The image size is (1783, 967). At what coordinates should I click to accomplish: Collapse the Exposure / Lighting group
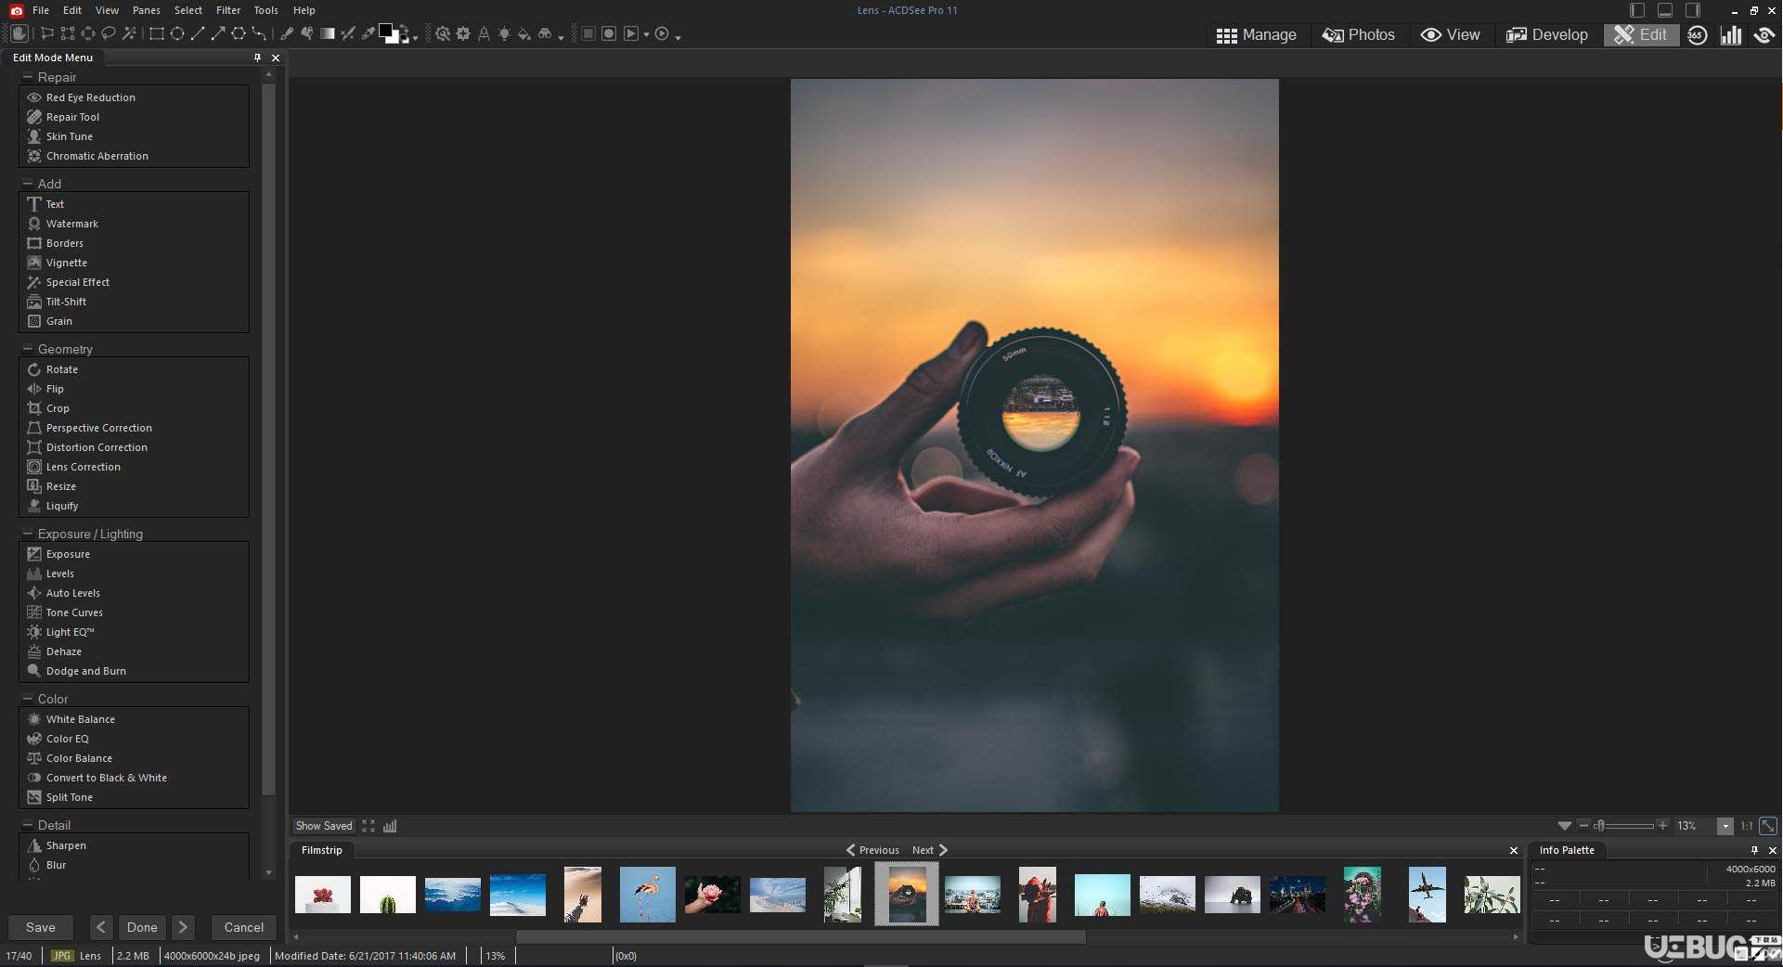coord(28,534)
